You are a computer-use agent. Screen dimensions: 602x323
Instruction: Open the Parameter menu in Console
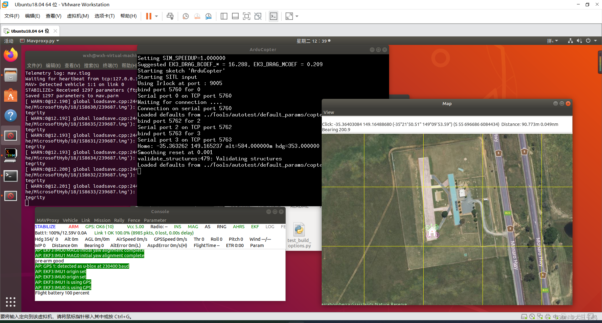click(155, 220)
